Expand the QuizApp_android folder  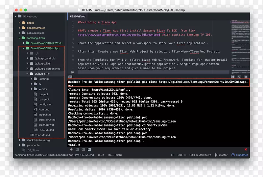coord(28,58)
